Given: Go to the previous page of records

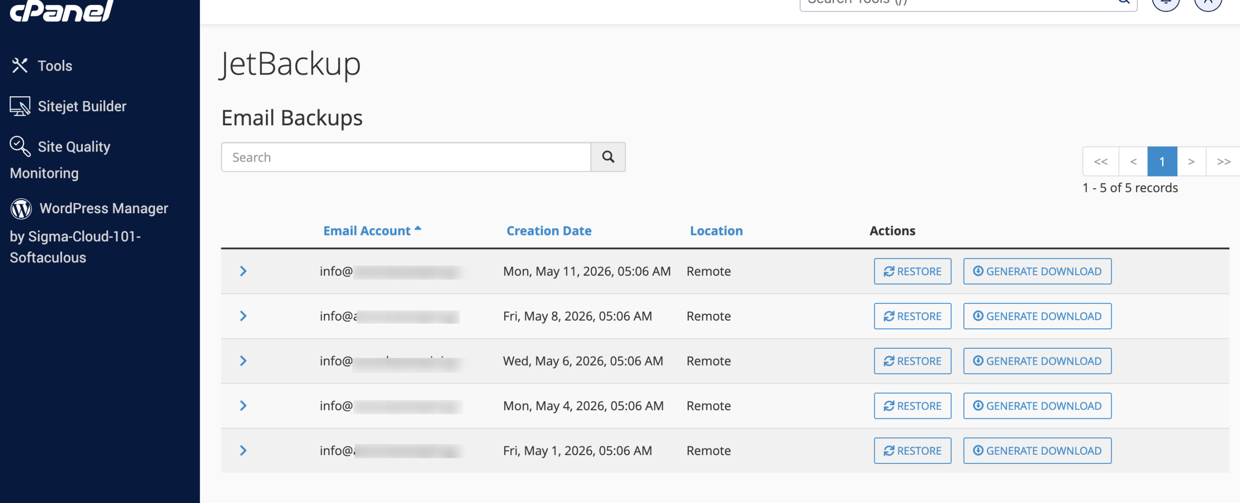Looking at the screenshot, I should [x=1133, y=162].
